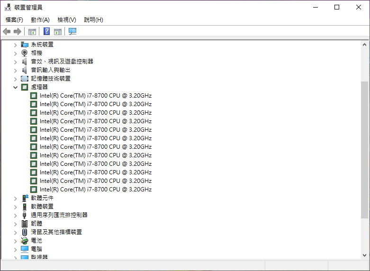The width and height of the screenshot is (370, 271).
Task: Click the 軟體裝置 icon
Action: (x=25, y=207)
